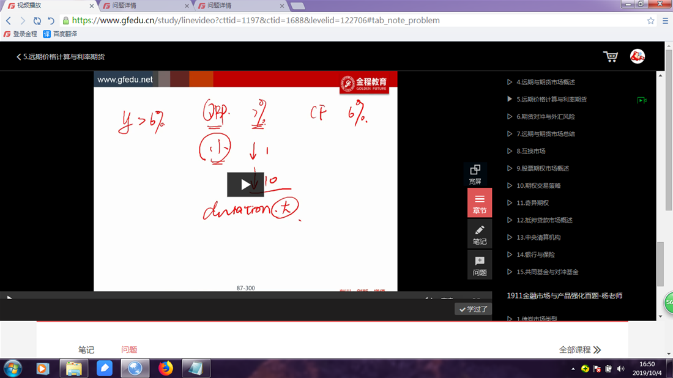Open Firefox from taskbar
Screen dimensions: 673x378
tap(166, 369)
